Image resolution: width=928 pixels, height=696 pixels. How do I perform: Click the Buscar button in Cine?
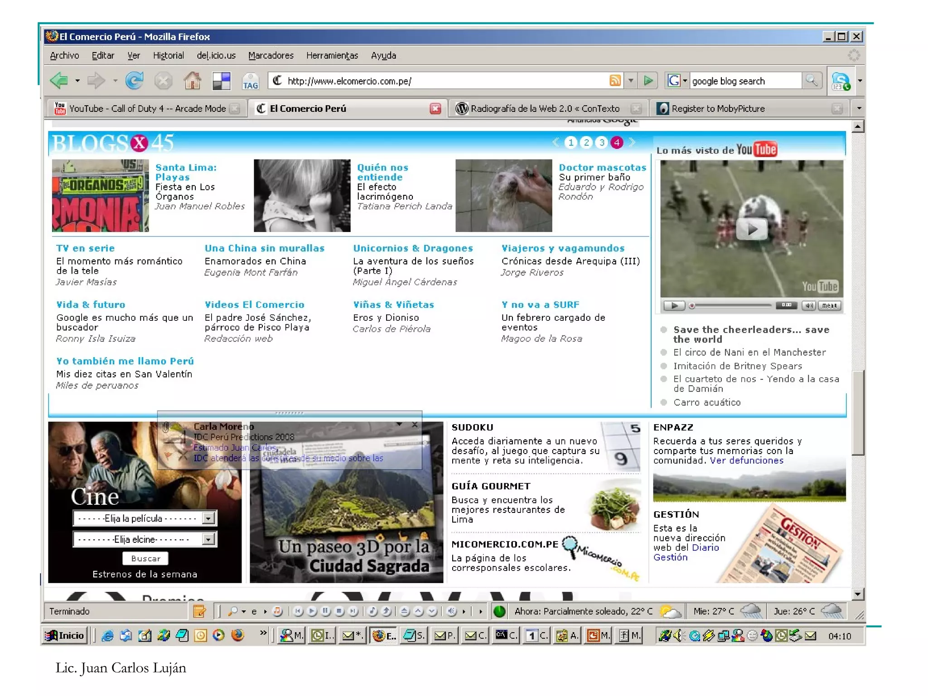(x=145, y=558)
